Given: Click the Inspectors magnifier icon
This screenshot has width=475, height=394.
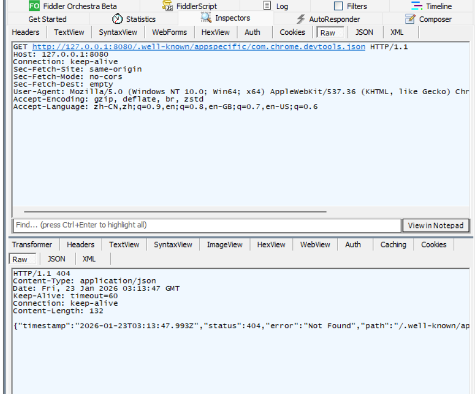Looking at the screenshot, I should pos(206,17).
